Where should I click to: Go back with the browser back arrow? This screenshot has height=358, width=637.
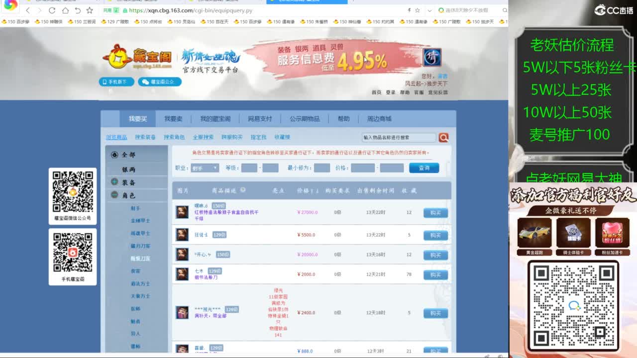(x=27, y=10)
